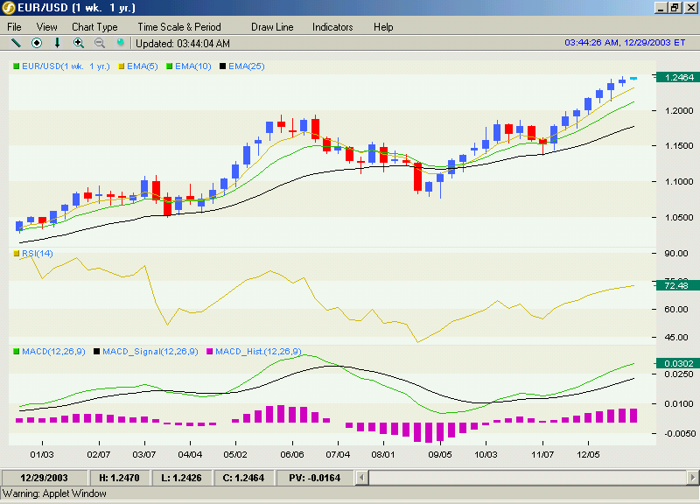Click the 60.00 RSI axis label
Screen dimensions: 700x504
[x=676, y=310]
